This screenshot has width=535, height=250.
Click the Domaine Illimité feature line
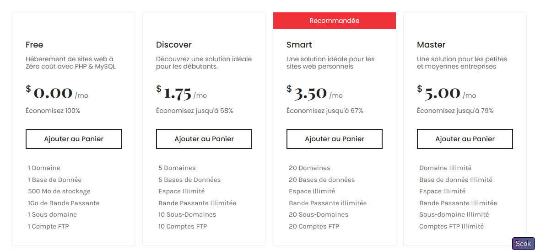pos(445,168)
